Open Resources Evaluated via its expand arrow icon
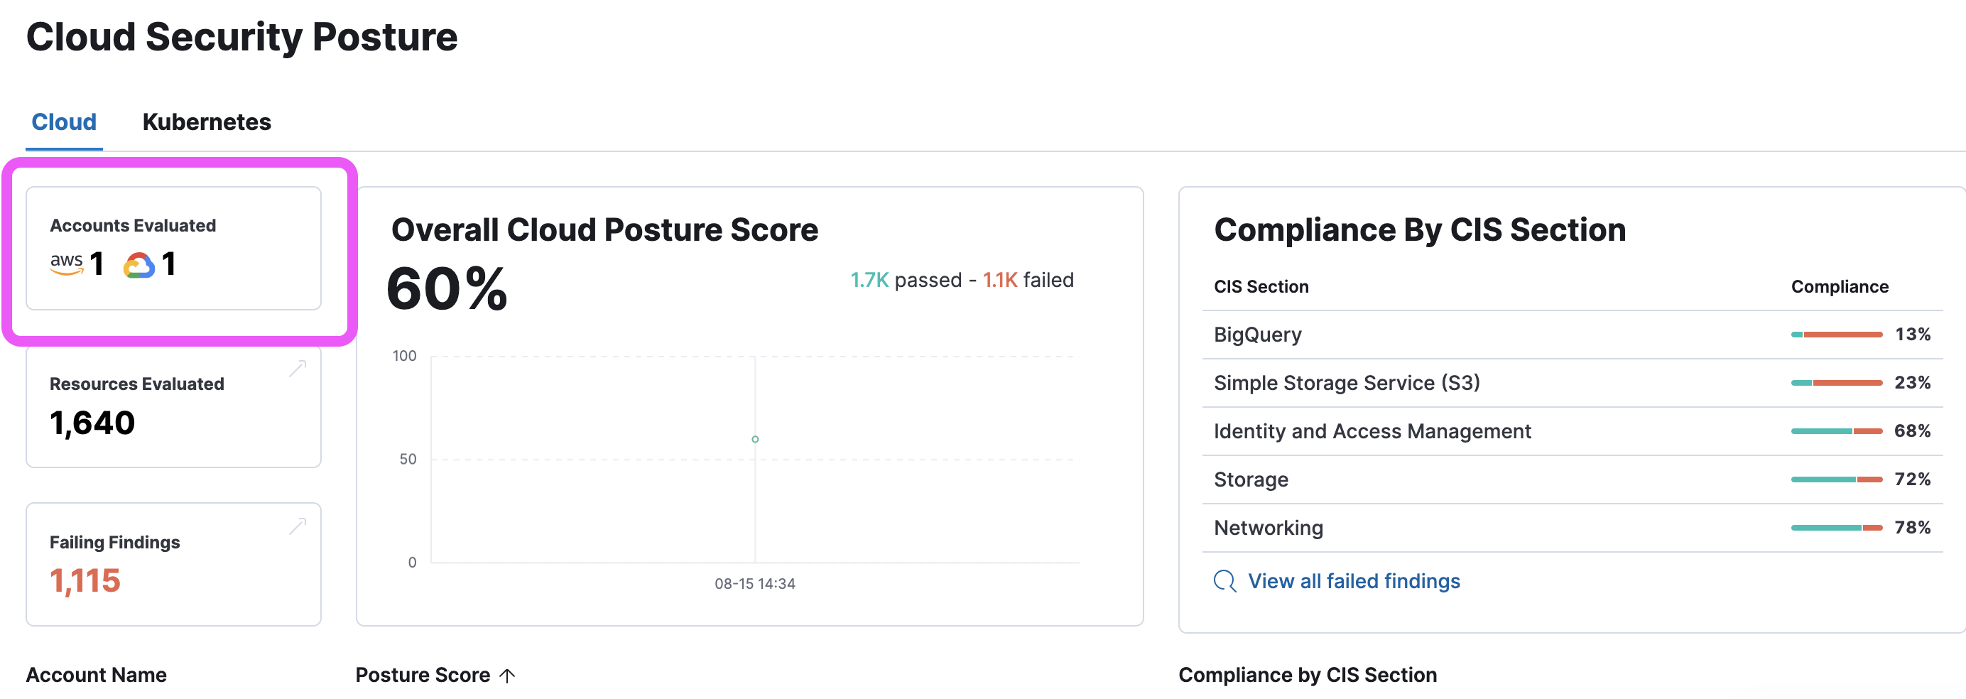 (x=297, y=369)
